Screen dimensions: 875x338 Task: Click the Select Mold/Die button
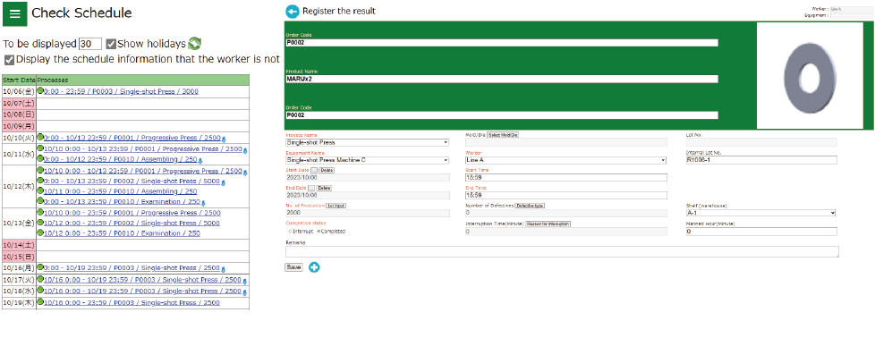503,135
